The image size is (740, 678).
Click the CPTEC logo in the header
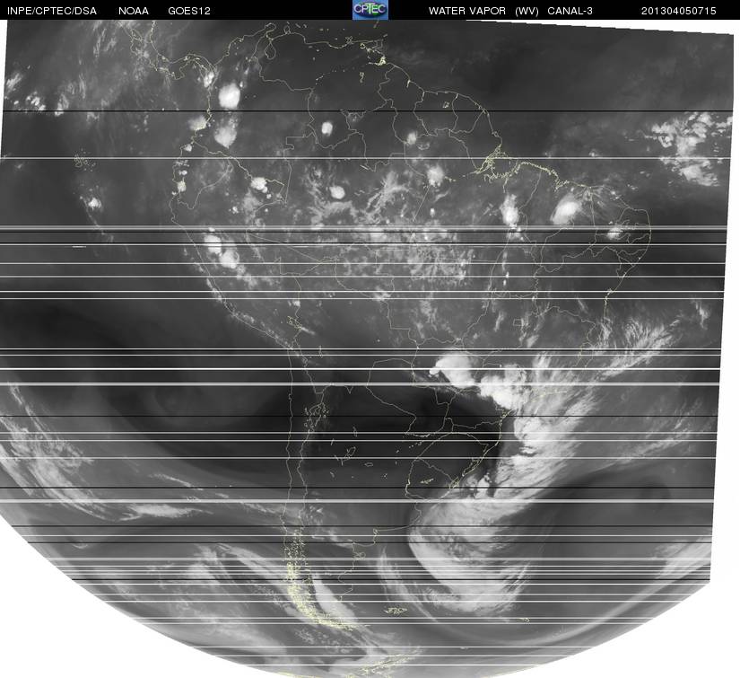(370, 10)
